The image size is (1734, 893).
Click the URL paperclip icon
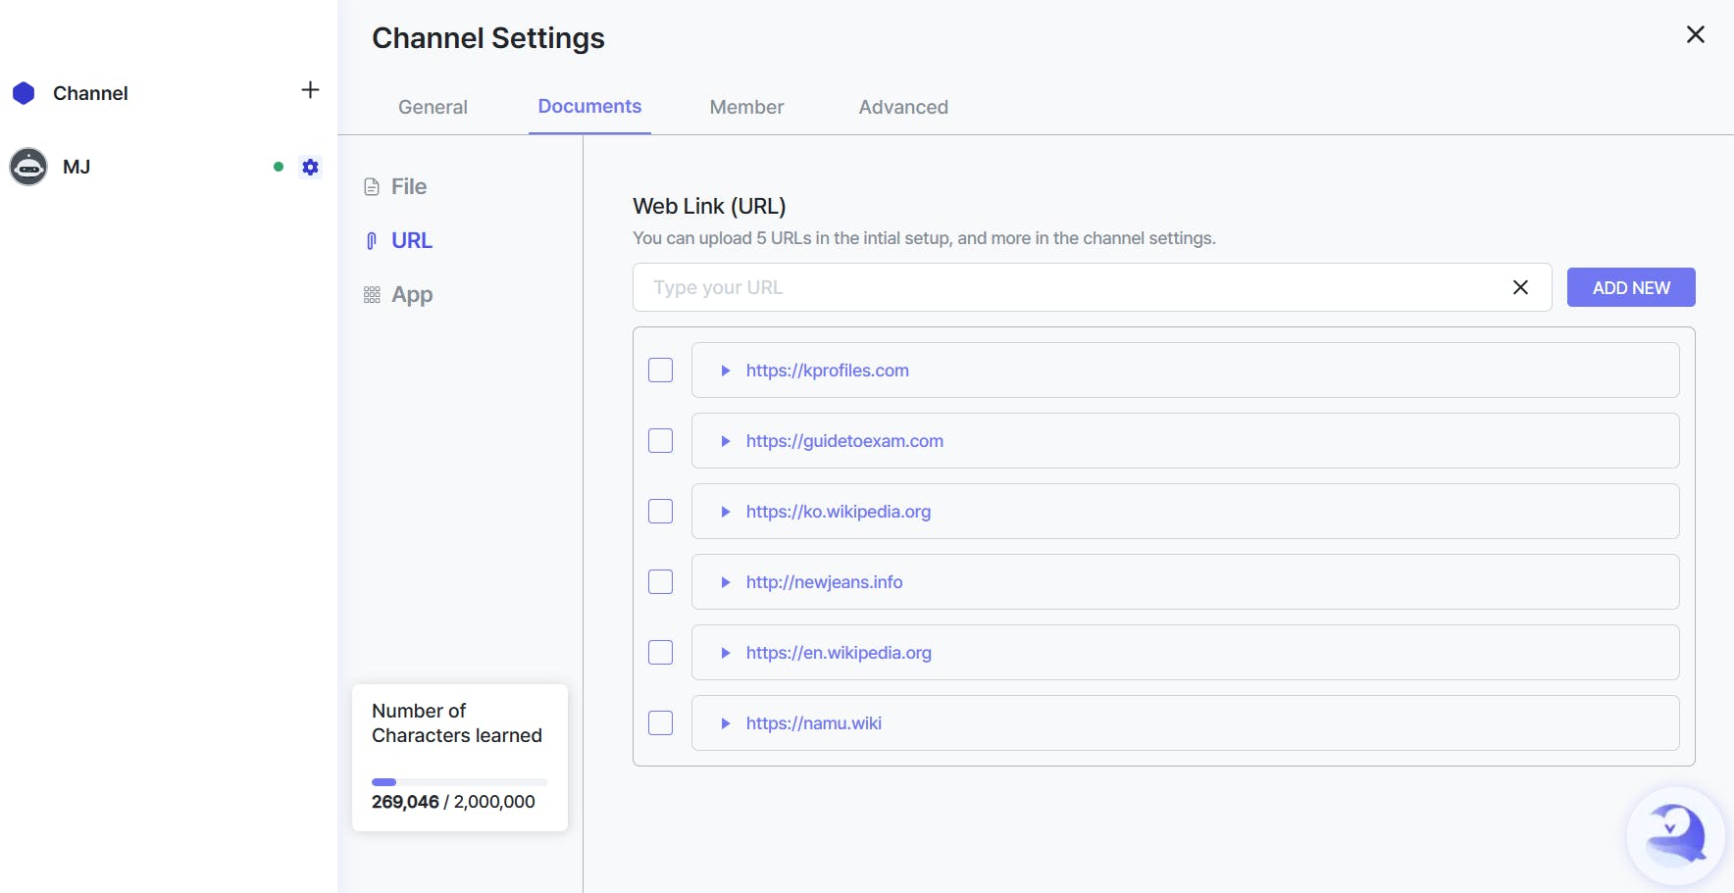(372, 240)
